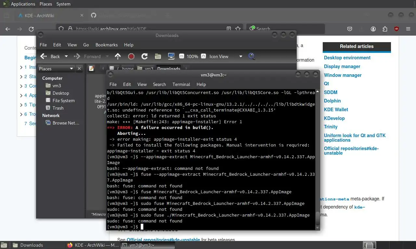Open Applications menu in top panel

(19, 4)
